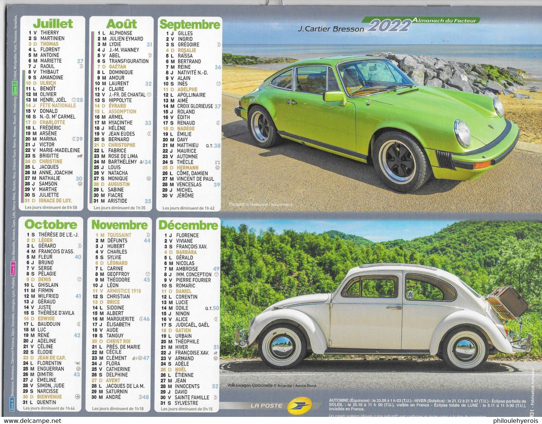
Task: Select 30 V Sainte Famille in Décembre
Action: pos(185,397)
